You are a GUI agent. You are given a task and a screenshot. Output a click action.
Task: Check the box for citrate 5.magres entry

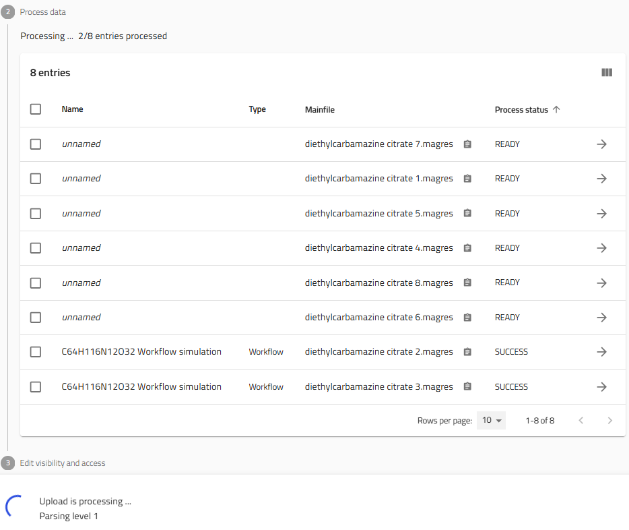pos(36,213)
